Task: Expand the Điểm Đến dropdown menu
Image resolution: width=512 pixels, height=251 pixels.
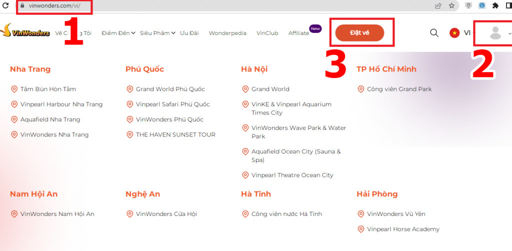Action: click(x=118, y=33)
